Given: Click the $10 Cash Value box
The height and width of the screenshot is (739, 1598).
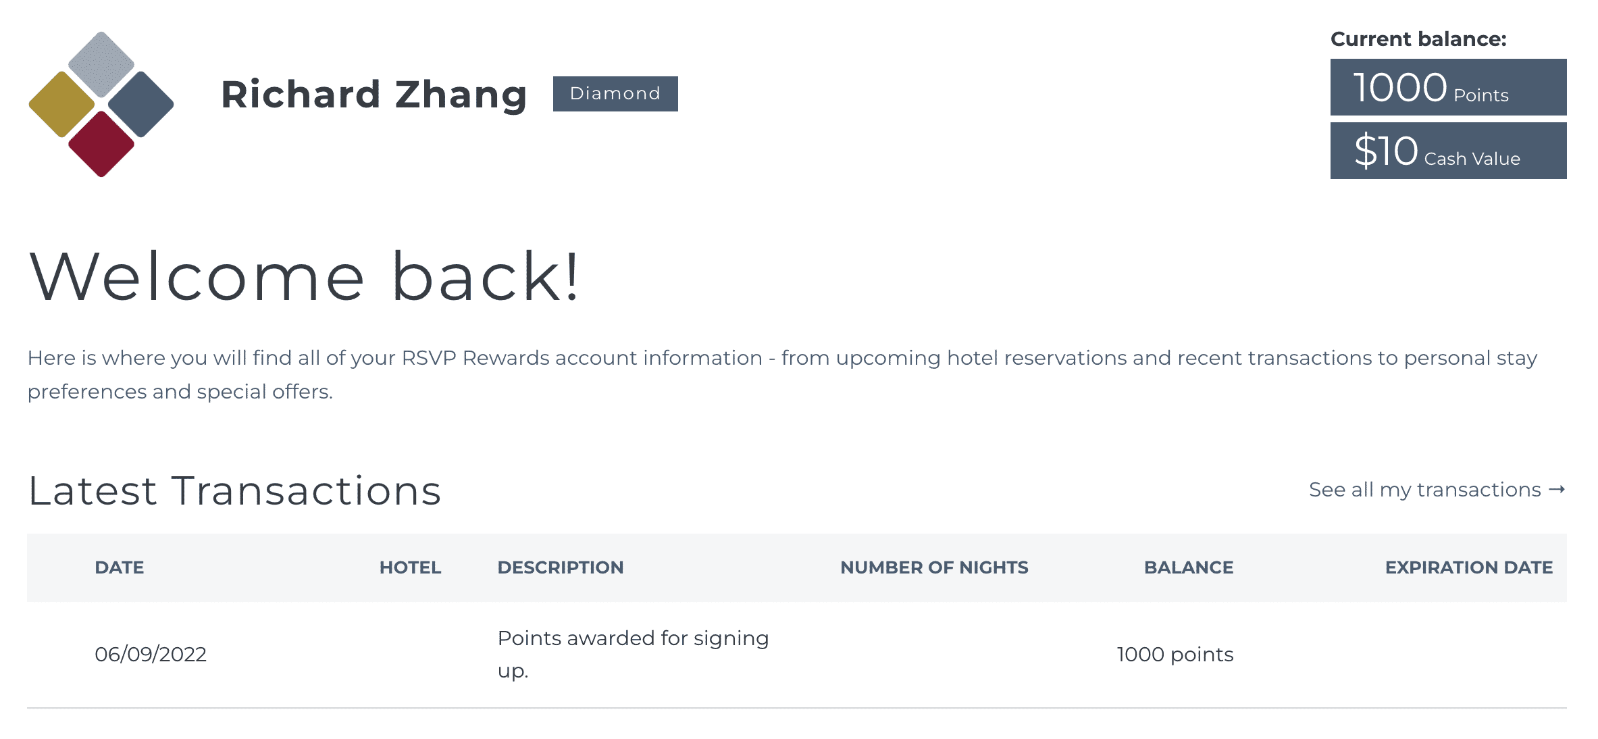Looking at the screenshot, I should pos(1447,151).
